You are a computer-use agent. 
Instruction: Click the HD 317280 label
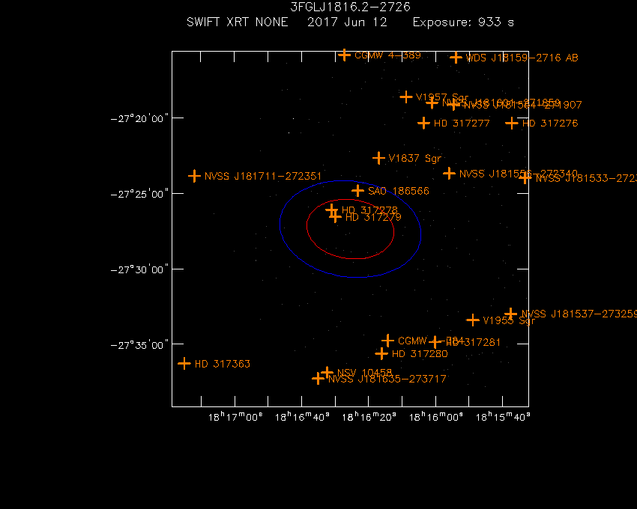click(x=420, y=354)
